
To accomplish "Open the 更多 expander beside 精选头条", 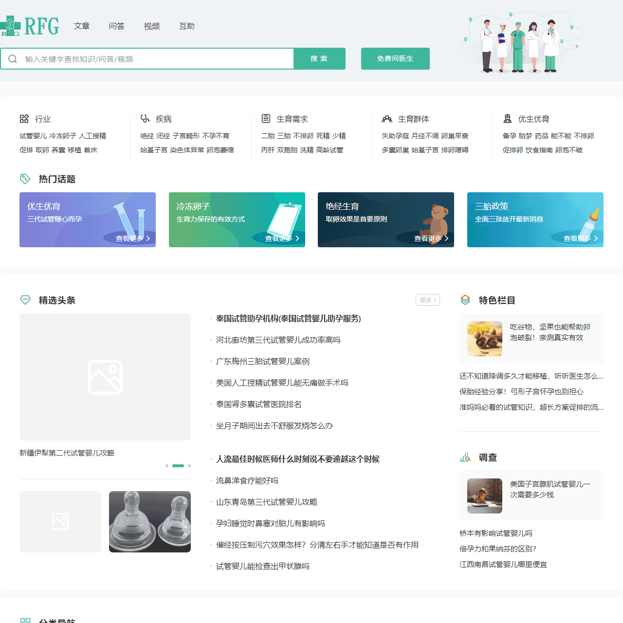I will tap(427, 300).
